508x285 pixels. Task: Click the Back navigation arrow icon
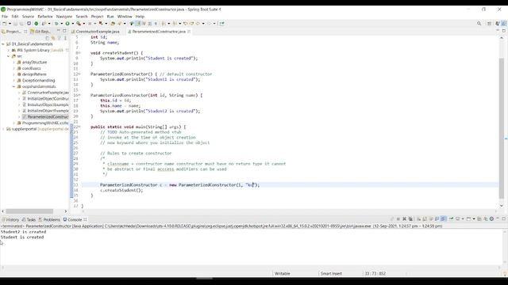tap(198, 23)
